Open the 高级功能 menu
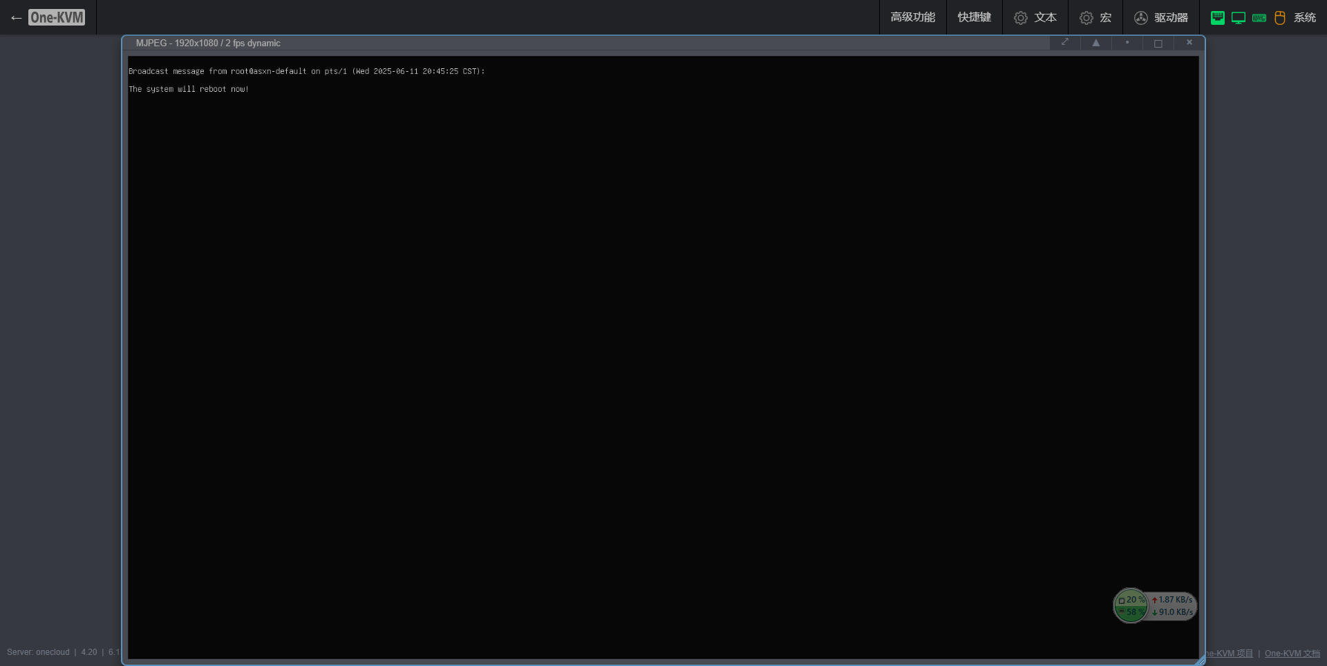The height and width of the screenshot is (666, 1327). 912,17
